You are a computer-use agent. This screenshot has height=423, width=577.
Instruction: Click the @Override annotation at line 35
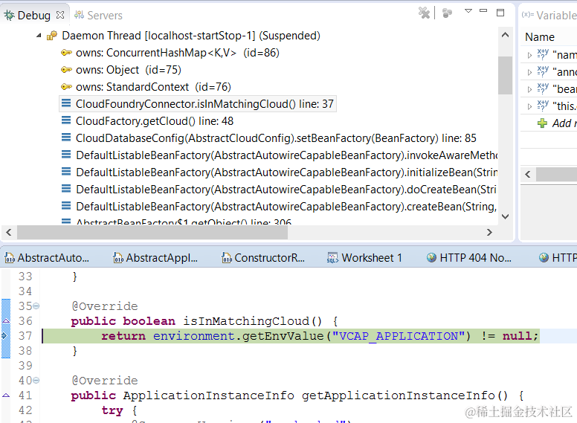coord(105,306)
